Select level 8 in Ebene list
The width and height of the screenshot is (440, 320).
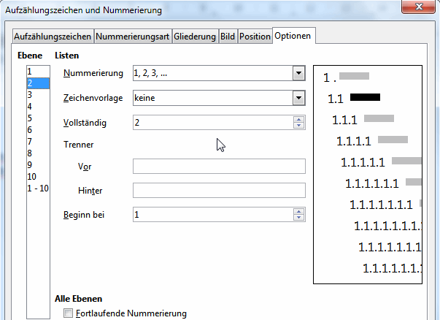click(x=38, y=153)
